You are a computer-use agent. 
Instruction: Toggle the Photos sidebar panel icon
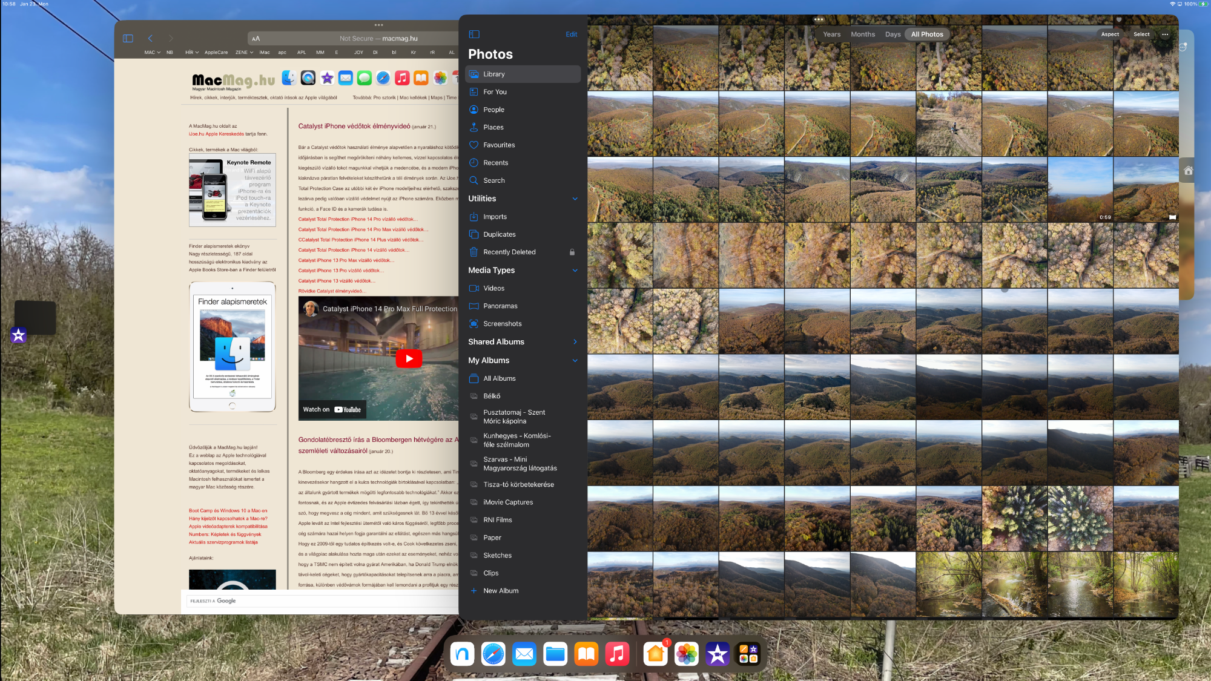click(474, 35)
